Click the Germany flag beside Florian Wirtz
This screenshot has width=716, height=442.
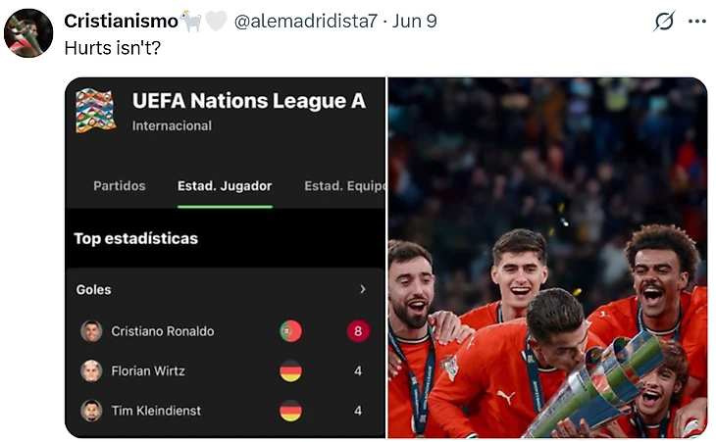tap(290, 370)
